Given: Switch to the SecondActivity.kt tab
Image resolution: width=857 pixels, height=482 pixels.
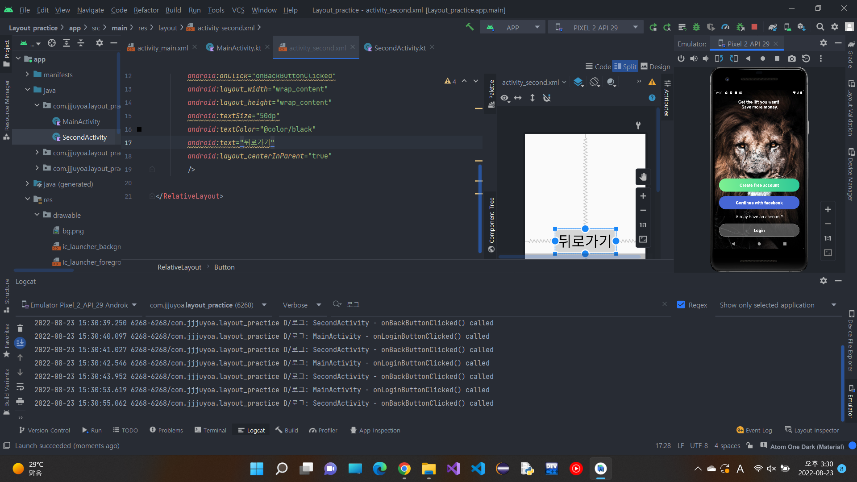Looking at the screenshot, I should 399,48.
